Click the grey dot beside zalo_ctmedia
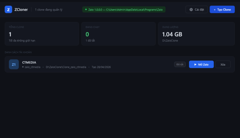The image size is (240, 138). click(23, 67)
